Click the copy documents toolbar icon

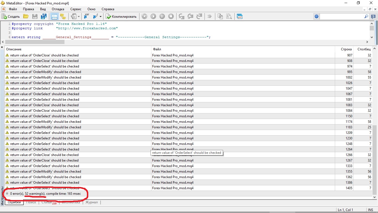point(220,17)
